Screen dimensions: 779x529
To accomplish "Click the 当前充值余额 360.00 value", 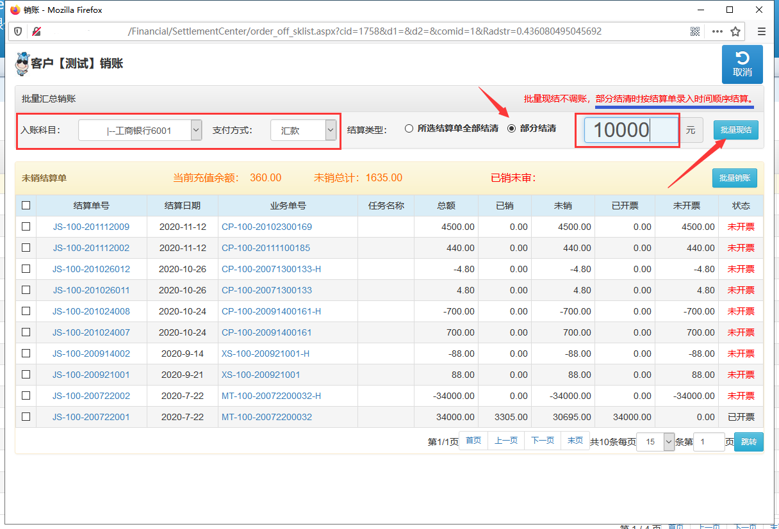I will tap(265, 178).
